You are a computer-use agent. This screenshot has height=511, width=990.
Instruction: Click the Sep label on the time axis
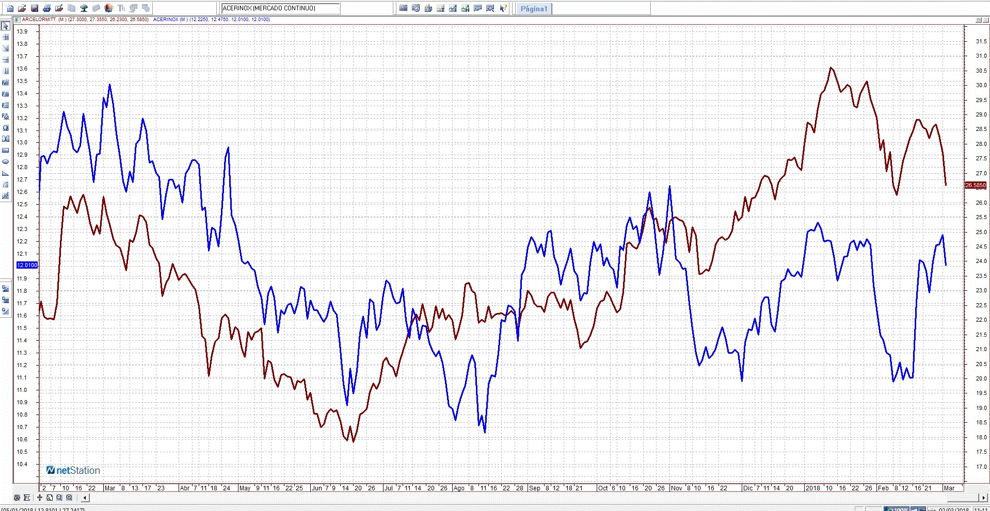pos(535,488)
